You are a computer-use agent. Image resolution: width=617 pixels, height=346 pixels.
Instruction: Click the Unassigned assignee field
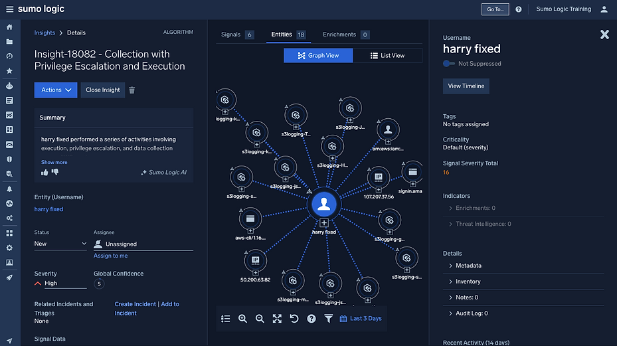click(143, 244)
